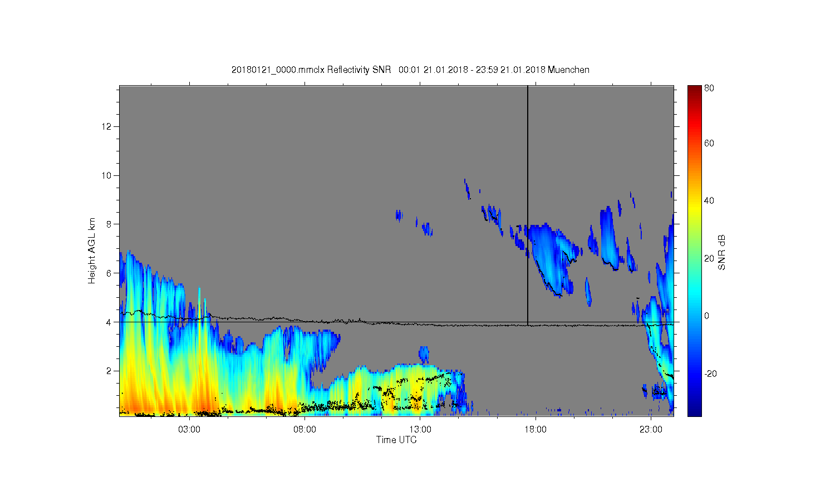This screenshot has width=835, height=501.
Task: Click the colorbar value -20
Action: click(710, 374)
